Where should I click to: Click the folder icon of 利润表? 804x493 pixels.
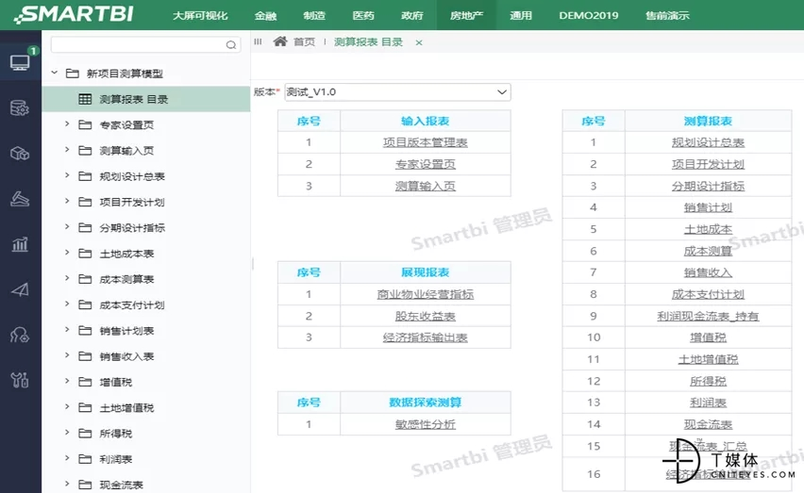(x=85, y=459)
